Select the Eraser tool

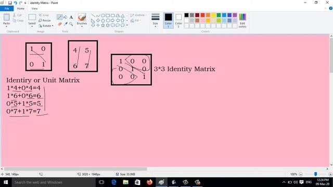59,24
